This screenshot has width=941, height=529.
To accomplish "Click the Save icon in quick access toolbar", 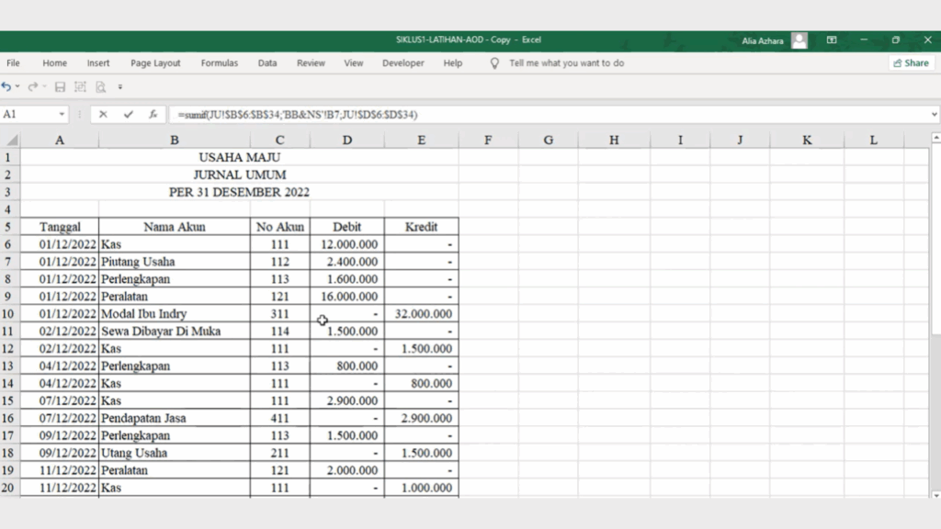I will [x=60, y=87].
